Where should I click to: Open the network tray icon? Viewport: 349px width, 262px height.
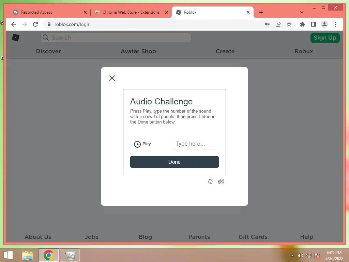tap(308, 256)
